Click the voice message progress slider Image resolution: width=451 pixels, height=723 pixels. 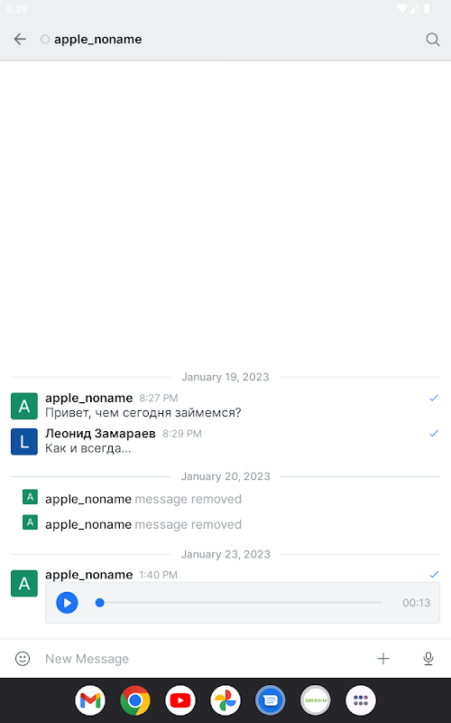(x=238, y=603)
